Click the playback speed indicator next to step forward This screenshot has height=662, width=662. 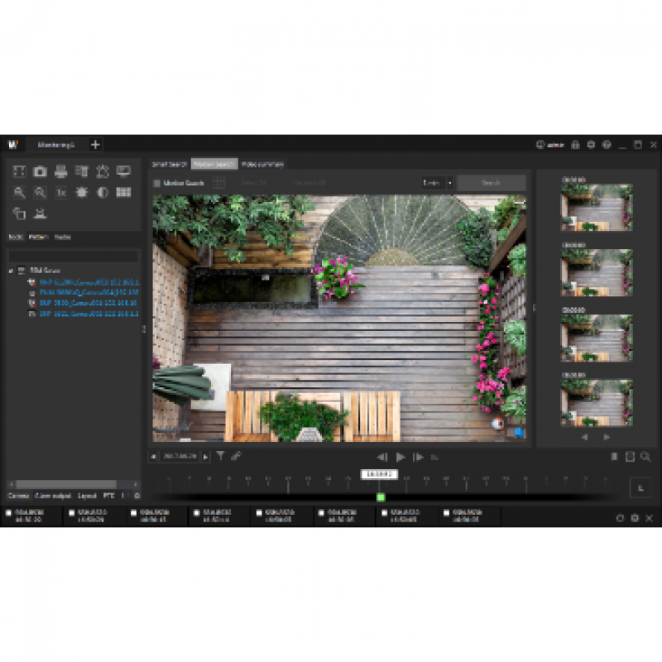434,458
